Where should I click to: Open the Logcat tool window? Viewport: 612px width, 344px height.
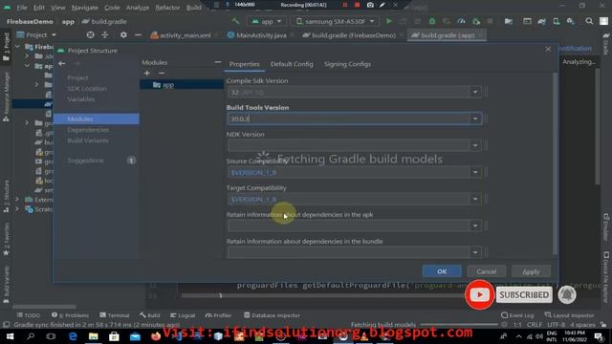coord(183,315)
